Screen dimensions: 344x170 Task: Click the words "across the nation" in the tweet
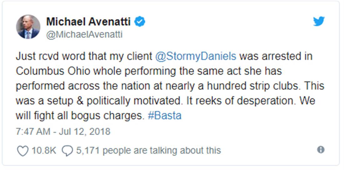[107, 86]
